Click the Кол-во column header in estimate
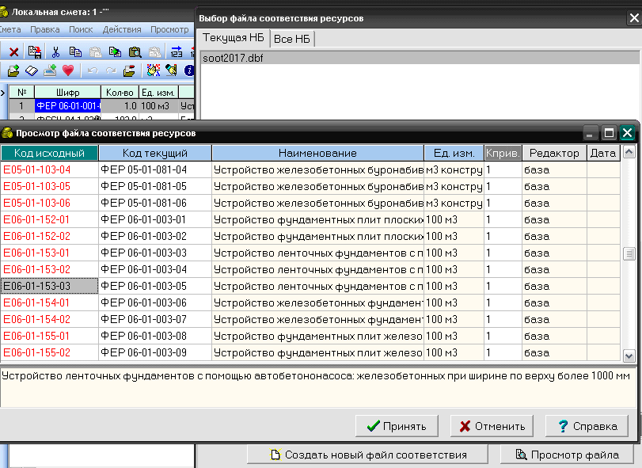Image resolution: width=642 pixels, height=468 pixels. [x=120, y=93]
